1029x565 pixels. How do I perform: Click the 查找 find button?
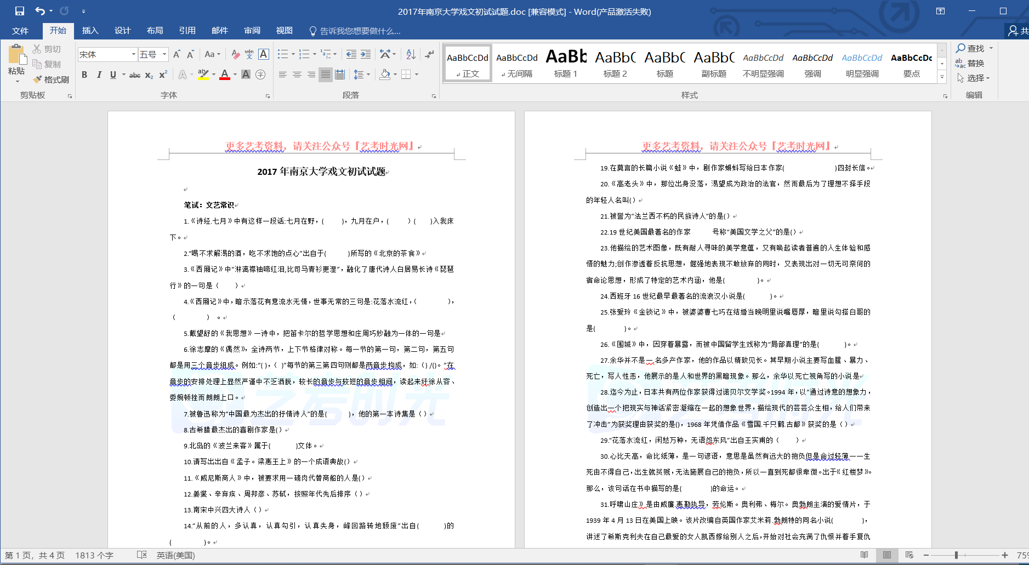point(970,48)
